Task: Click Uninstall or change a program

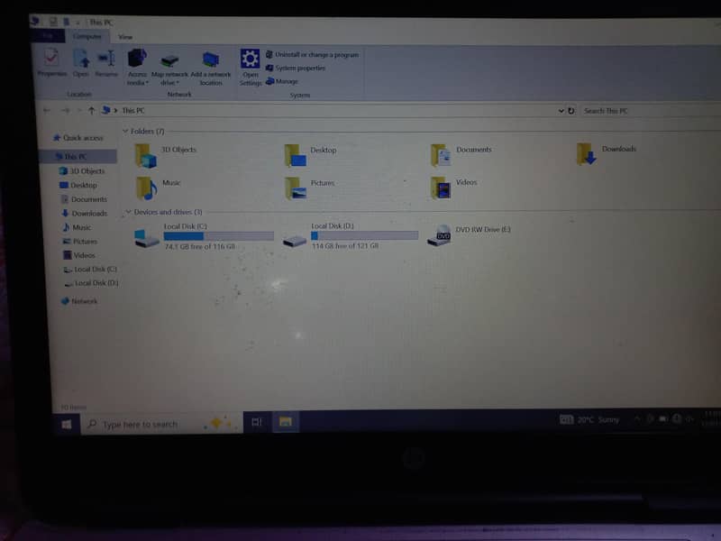Action: pyautogui.click(x=312, y=55)
